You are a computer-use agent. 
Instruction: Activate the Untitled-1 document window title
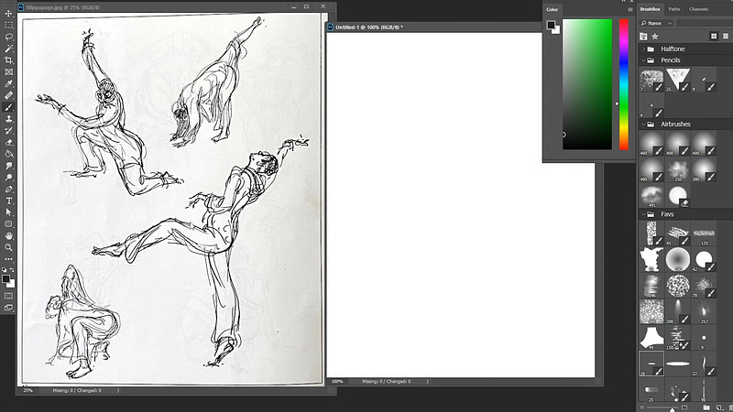(x=369, y=27)
